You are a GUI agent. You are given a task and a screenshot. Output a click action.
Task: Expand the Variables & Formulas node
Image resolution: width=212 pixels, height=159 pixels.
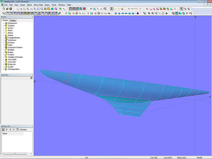[x=3, y=57]
